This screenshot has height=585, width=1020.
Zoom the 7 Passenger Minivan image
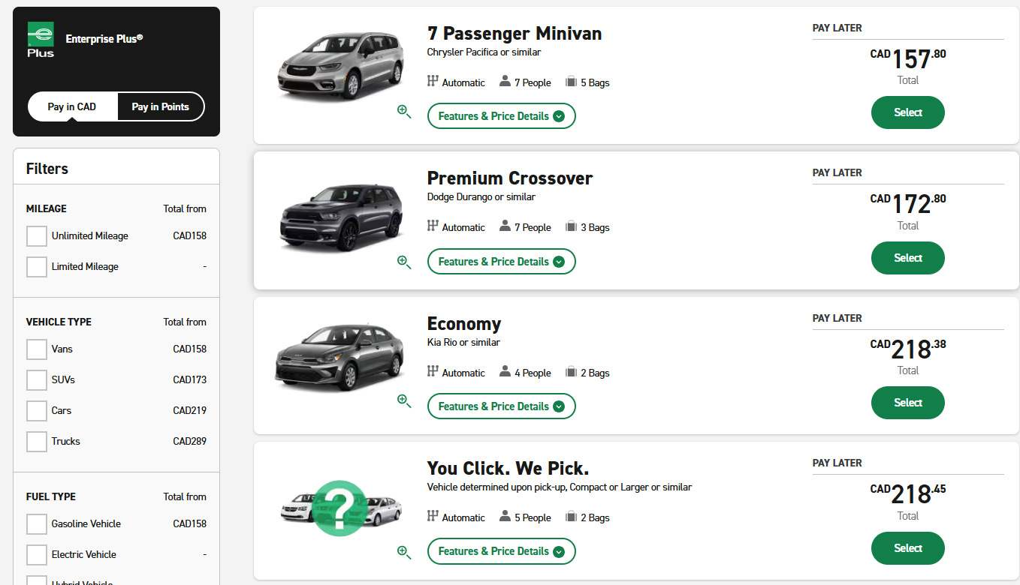(x=404, y=112)
